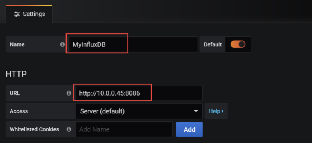This screenshot has height=143, width=313.
Task: Click the Name field label
Action: [17, 44]
